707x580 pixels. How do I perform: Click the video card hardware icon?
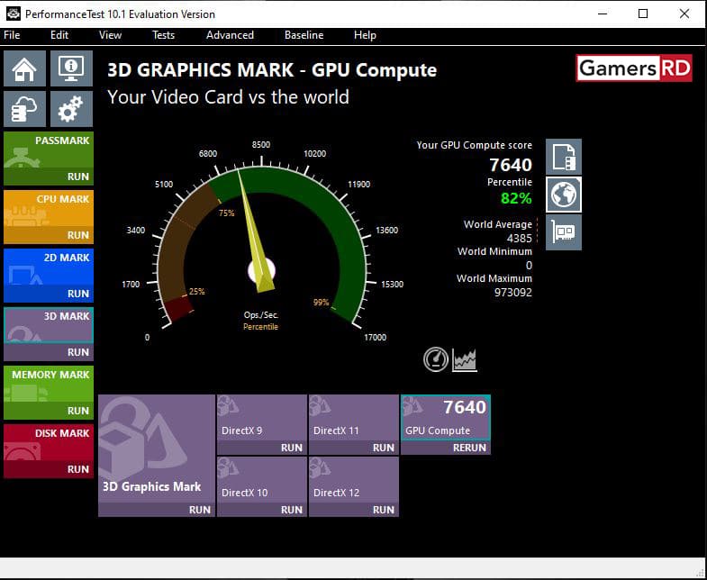point(564,232)
